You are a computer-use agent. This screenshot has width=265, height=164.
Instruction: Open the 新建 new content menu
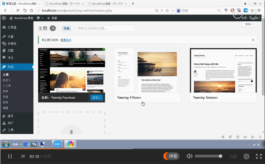[x=52, y=18]
